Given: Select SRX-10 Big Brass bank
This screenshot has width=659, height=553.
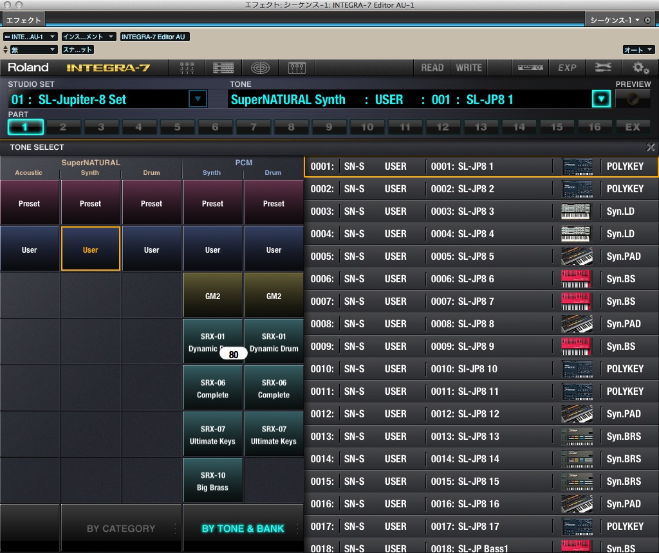Looking at the screenshot, I should tap(212, 480).
